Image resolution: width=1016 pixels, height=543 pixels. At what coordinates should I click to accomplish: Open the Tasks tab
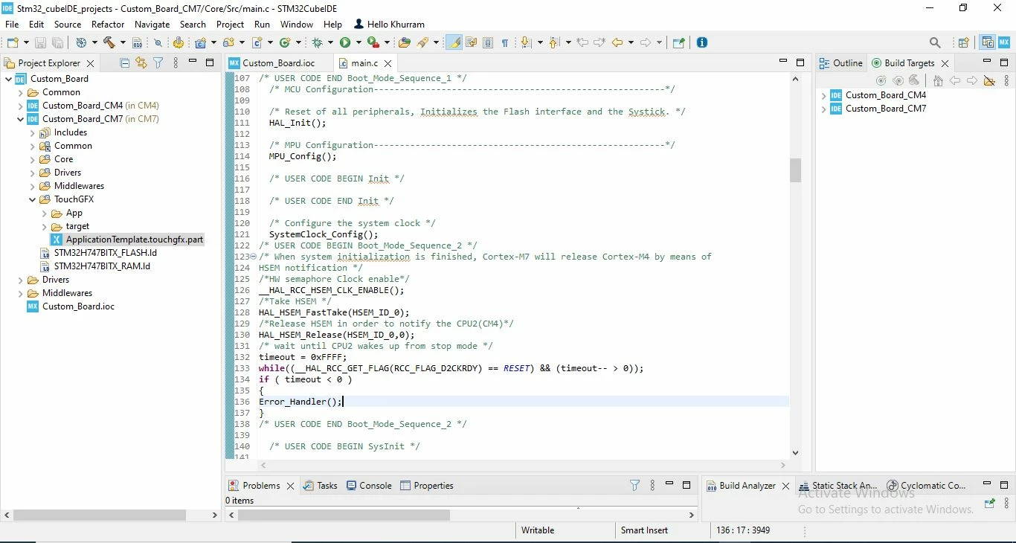click(321, 486)
